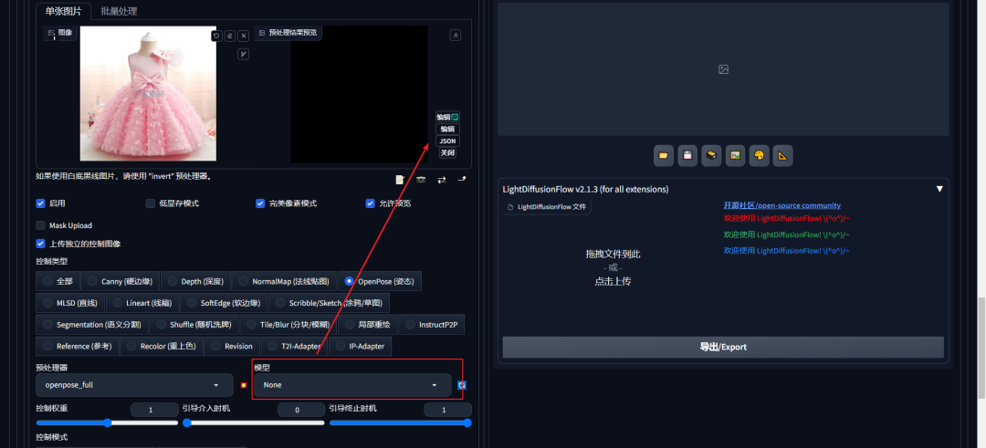This screenshot has width=986, height=448.
Task: Click the 图像 label tab on the image
Action: pyautogui.click(x=60, y=33)
